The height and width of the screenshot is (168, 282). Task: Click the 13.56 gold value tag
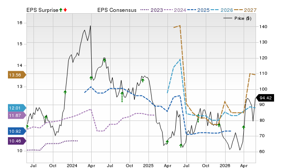[17, 75]
